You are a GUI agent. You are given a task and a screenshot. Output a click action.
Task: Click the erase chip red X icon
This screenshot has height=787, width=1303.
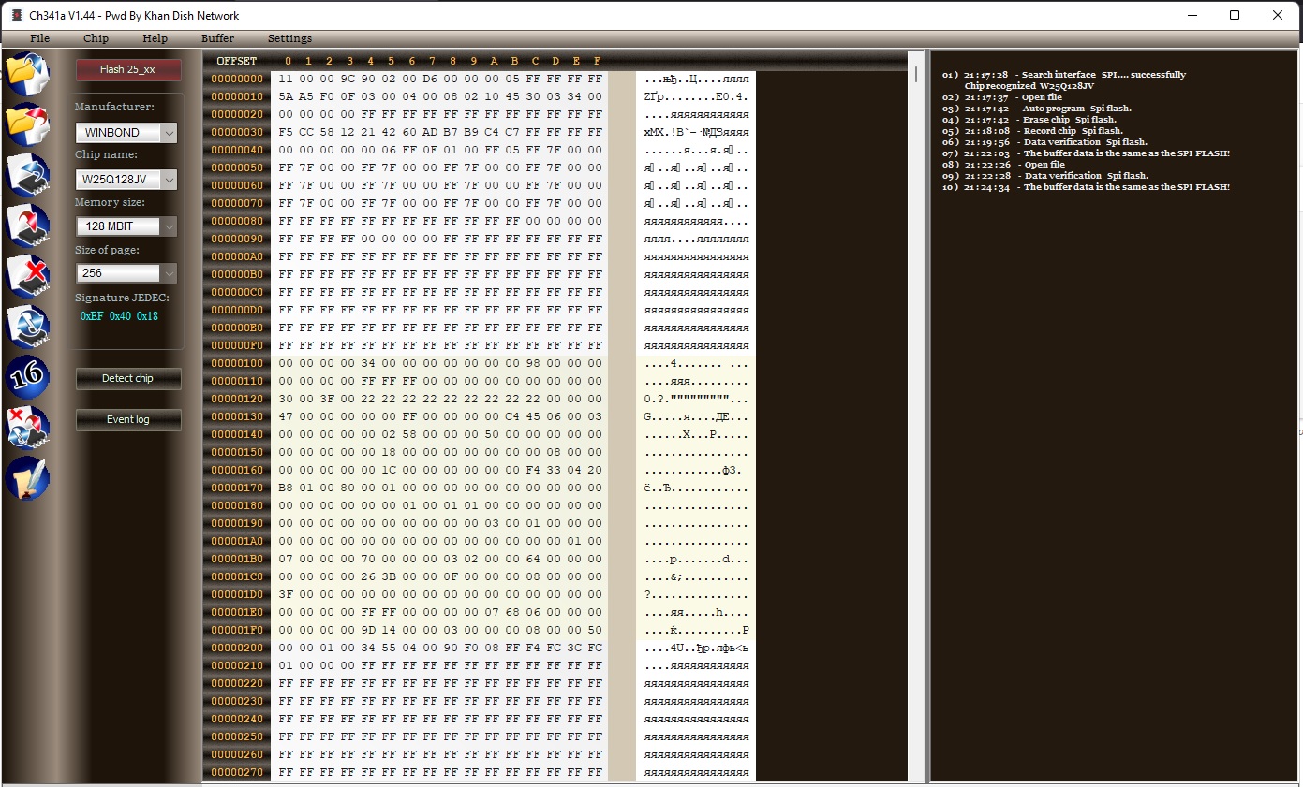(27, 276)
